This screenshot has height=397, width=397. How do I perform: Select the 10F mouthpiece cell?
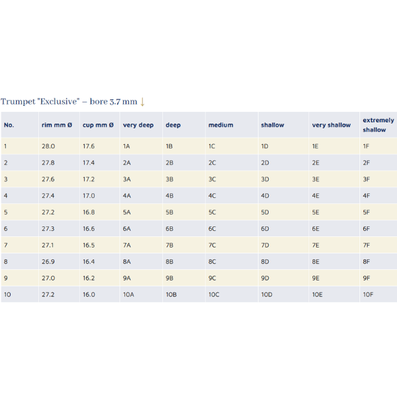(x=369, y=295)
